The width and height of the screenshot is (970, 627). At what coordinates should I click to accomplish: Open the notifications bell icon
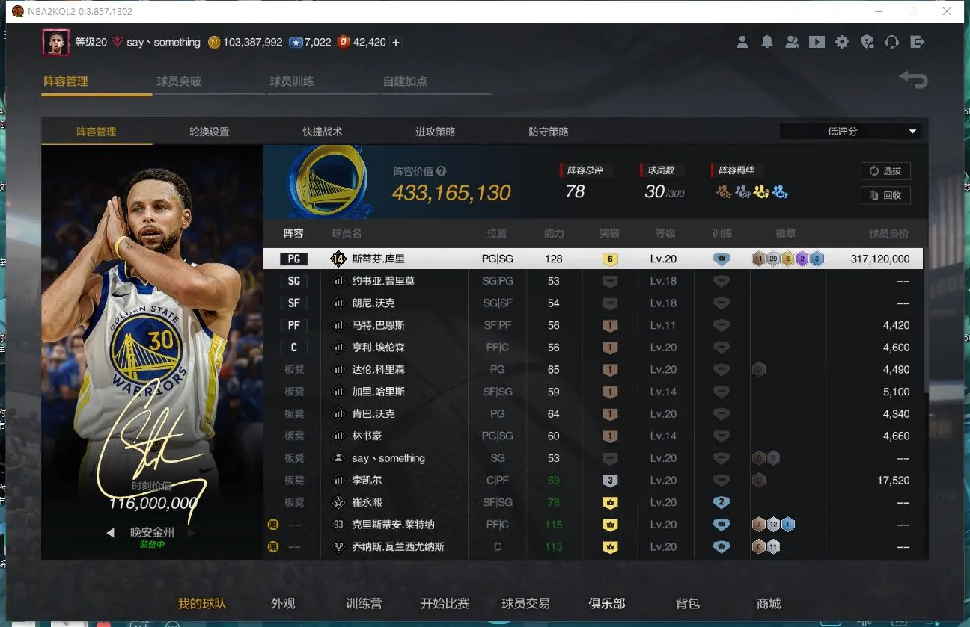point(766,42)
